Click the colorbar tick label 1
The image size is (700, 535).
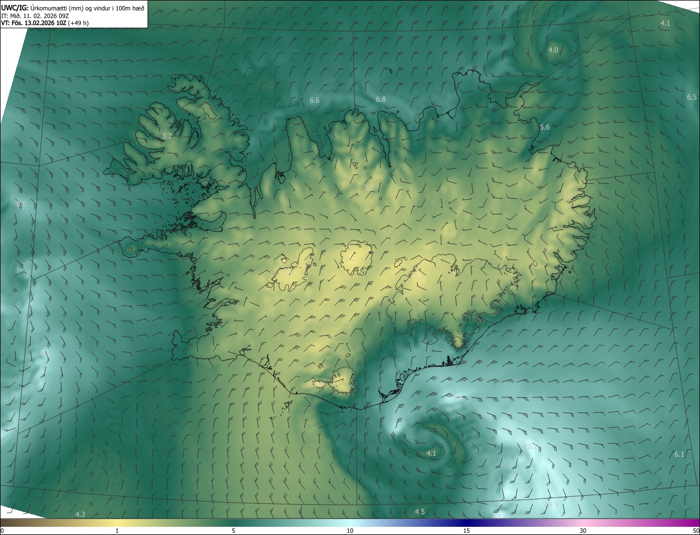click(117, 531)
